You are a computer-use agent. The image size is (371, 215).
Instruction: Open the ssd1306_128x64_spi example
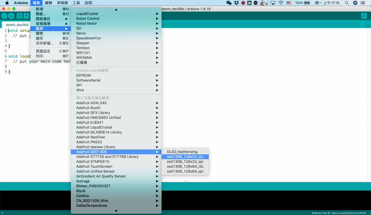tap(185, 171)
